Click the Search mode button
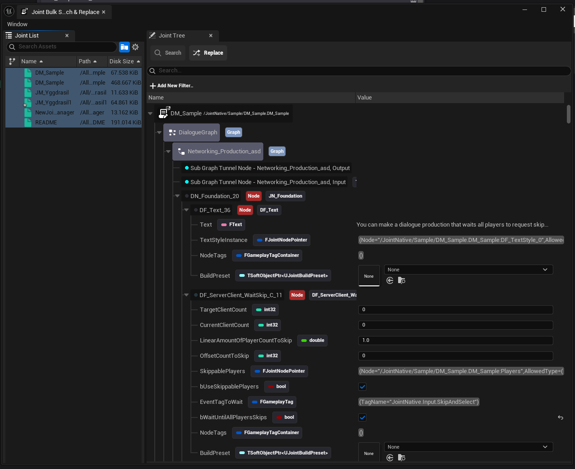The image size is (575, 469). (168, 53)
